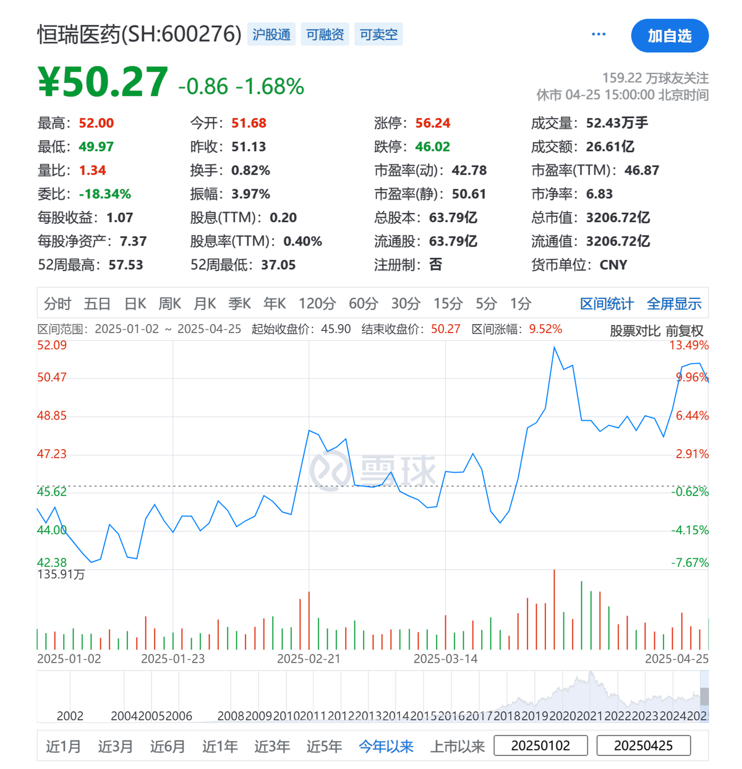Select the 近1月 range

[x=63, y=746]
